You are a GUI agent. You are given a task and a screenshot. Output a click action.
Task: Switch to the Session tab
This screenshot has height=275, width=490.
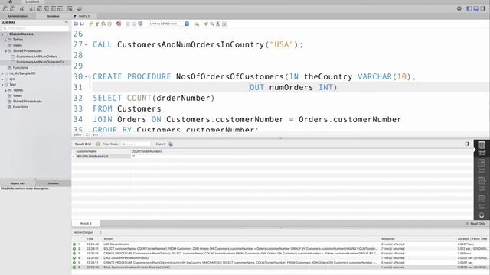pos(53,183)
